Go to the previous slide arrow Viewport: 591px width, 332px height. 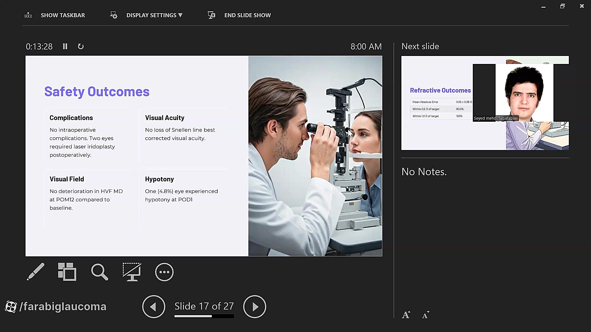click(x=154, y=306)
